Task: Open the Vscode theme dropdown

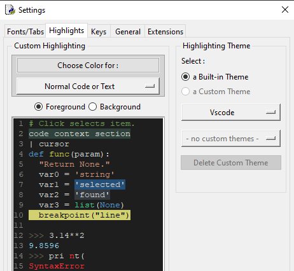Action: click(x=231, y=113)
